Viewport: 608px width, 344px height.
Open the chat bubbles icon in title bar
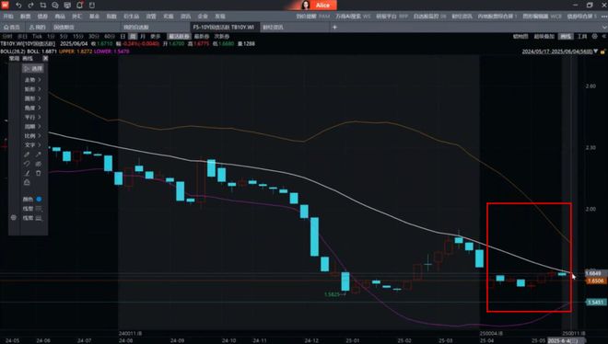[55, 6]
